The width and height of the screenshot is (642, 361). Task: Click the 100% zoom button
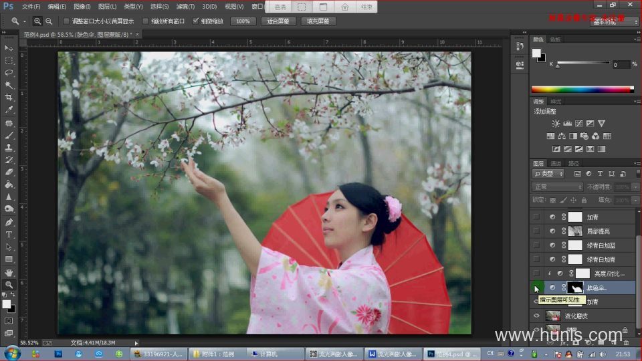pyautogui.click(x=243, y=21)
